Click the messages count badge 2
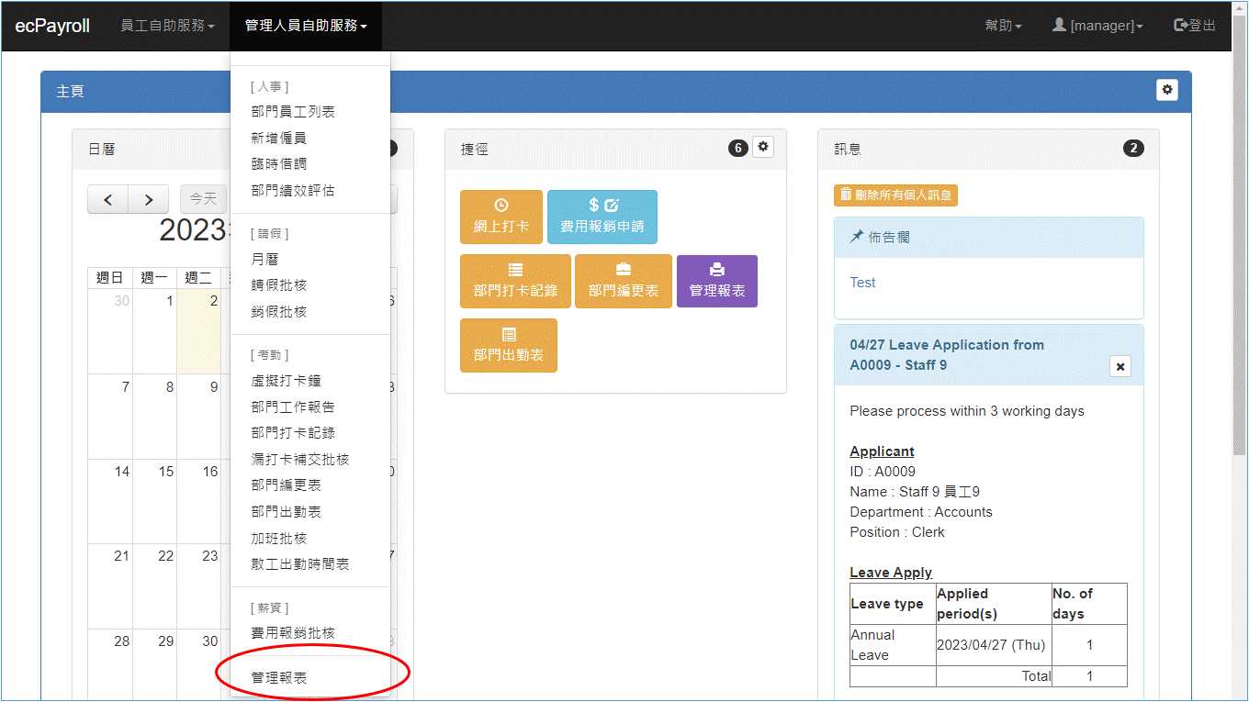The height and width of the screenshot is (702, 1249). point(1133,149)
